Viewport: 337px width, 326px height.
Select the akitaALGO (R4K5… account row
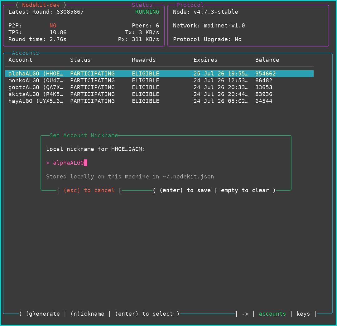(159, 94)
